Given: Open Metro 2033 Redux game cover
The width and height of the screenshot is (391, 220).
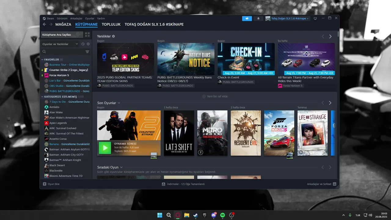Looking at the screenshot, I should 212,133.
